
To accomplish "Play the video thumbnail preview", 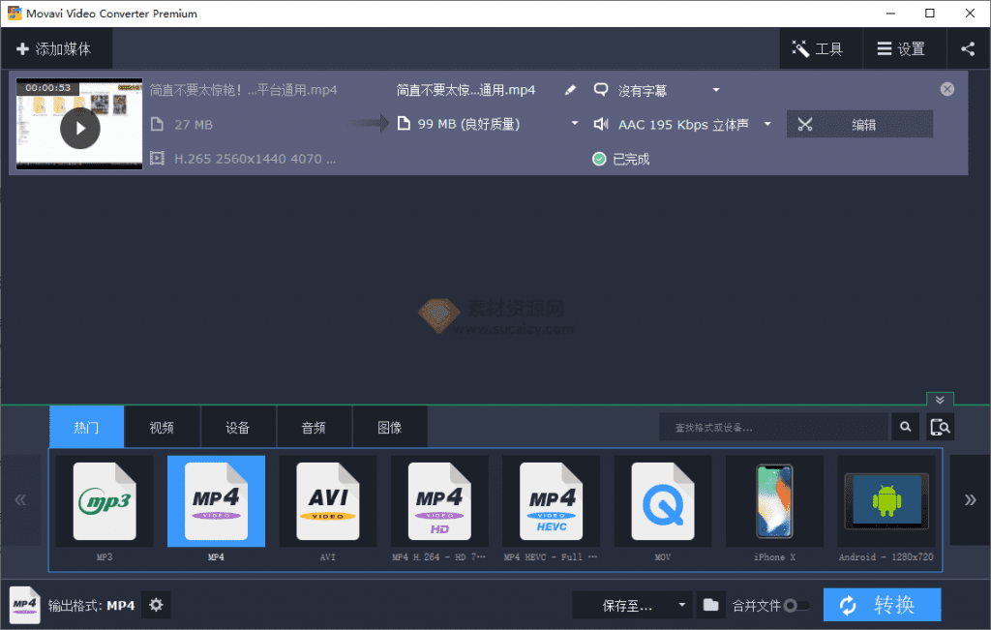I will click(x=80, y=128).
